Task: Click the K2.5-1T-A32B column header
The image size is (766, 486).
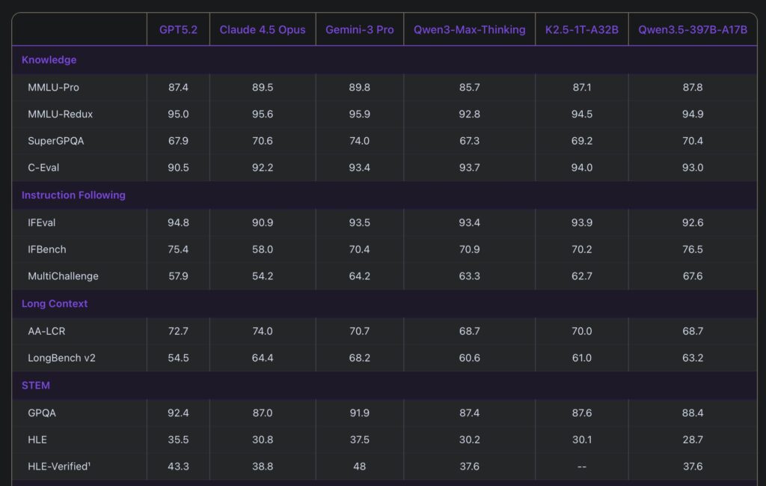Action: click(581, 30)
